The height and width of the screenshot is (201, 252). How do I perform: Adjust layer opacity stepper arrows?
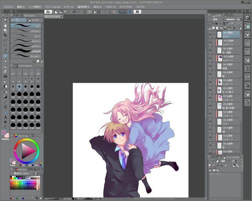[x=241, y=19]
